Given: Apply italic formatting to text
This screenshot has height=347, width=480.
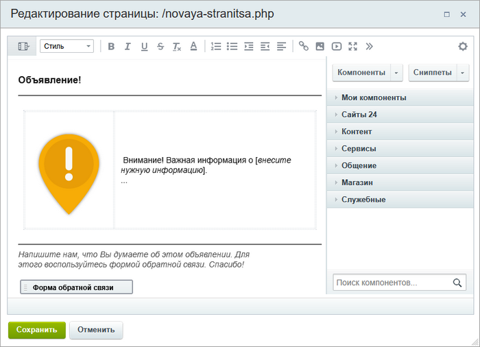Looking at the screenshot, I should 128,47.
